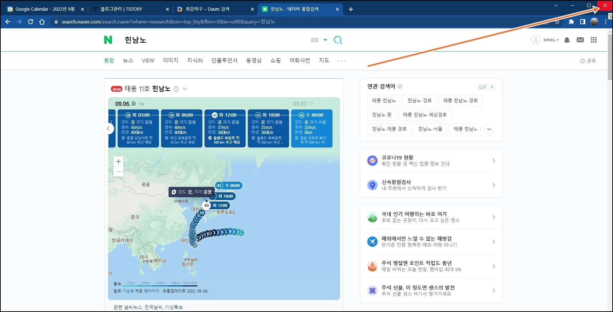Select the 화 03:00 forecast card
Screen dimensions: 613x312
tap(138, 128)
